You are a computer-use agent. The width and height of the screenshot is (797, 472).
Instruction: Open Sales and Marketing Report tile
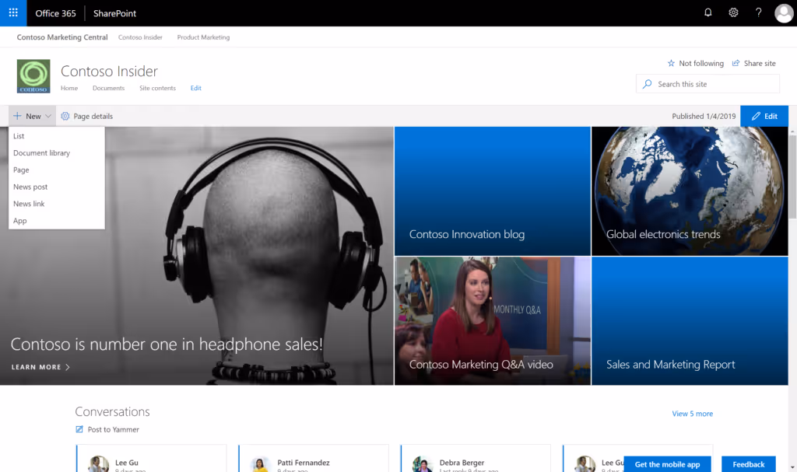pyautogui.click(x=690, y=320)
